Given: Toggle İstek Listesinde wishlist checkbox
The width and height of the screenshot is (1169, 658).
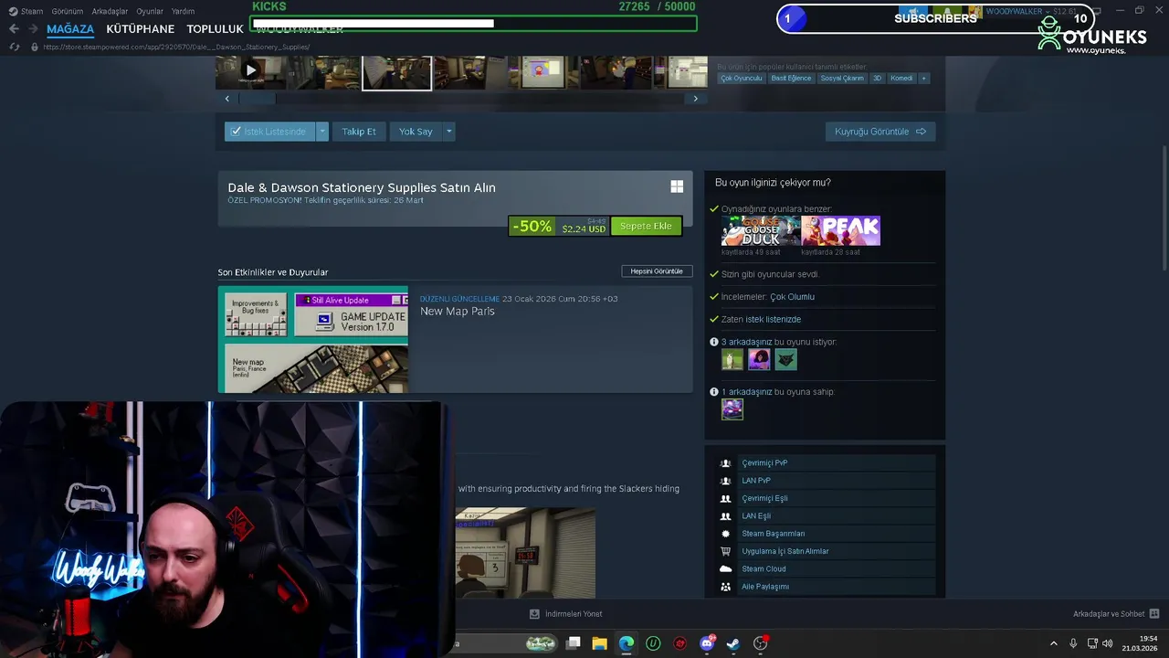Looking at the screenshot, I should (x=236, y=132).
